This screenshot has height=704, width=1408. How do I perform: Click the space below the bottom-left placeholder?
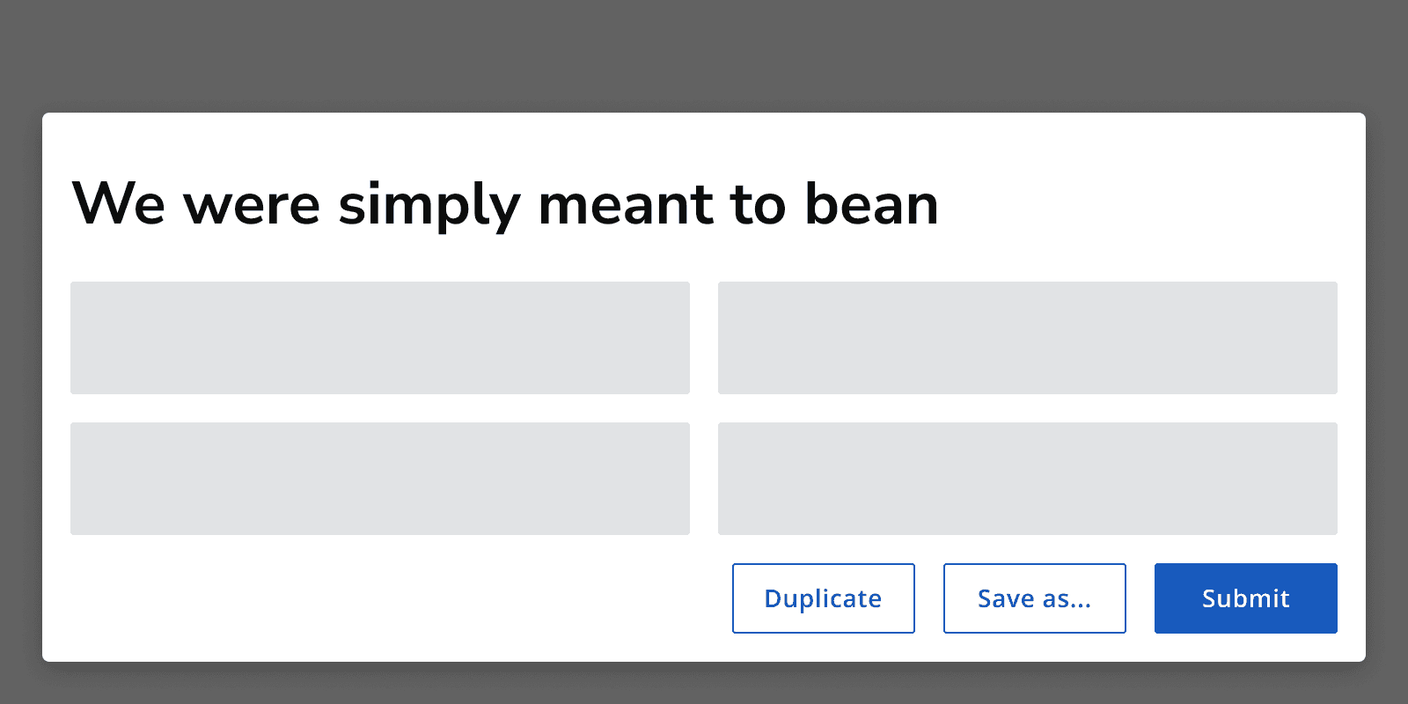click(378, 598)
